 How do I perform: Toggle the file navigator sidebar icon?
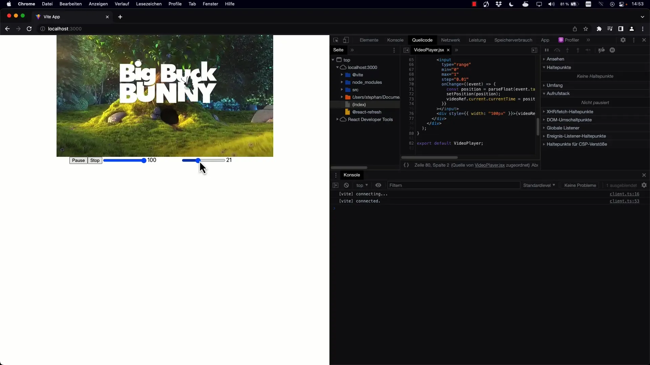pos(406,50)
